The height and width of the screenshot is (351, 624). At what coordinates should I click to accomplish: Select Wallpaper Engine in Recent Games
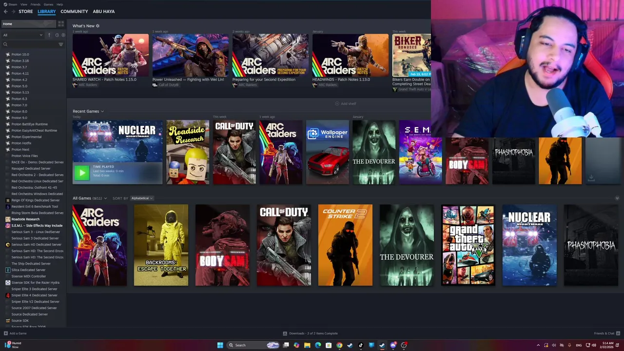tap(328, 153)
